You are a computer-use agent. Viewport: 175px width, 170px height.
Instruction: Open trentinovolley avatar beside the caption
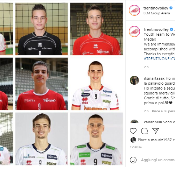point(134,31)
